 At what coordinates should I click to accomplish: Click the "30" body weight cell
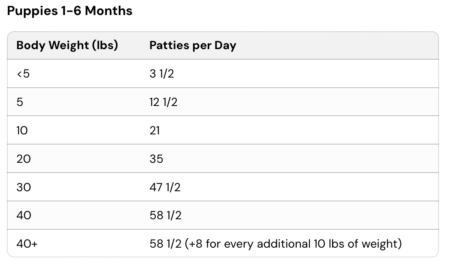24,187
